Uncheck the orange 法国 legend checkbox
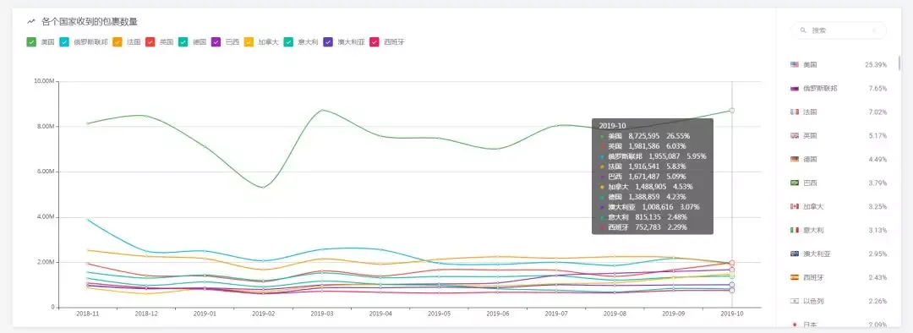Screen dimensions: 913x333 (x=117, y=42)
